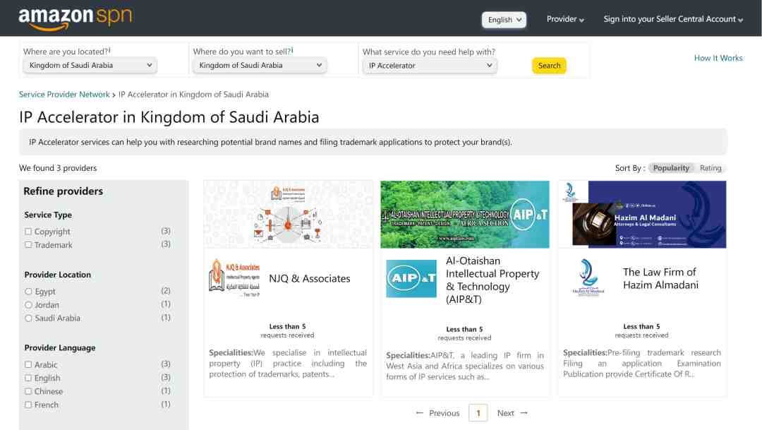This screenshot has height=430, width=762.
Task: Go to Next results page
Action: 505,413
